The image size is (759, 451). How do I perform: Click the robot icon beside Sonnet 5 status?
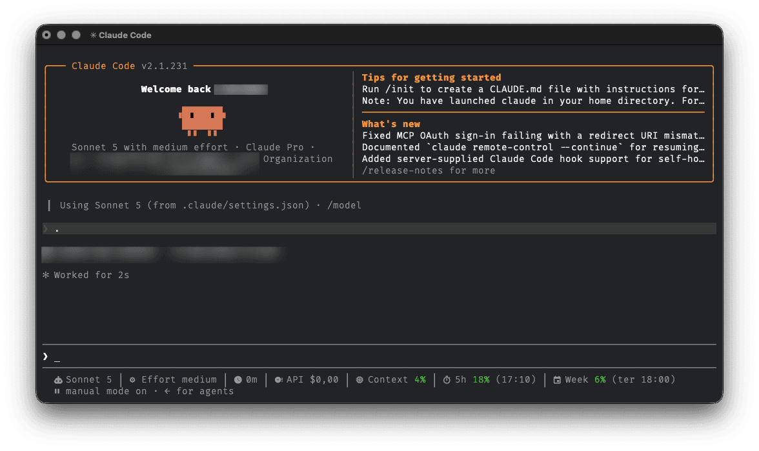[58, 380]
